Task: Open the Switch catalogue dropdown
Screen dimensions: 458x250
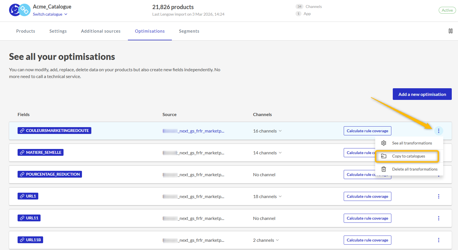Action: click(50, 14)
